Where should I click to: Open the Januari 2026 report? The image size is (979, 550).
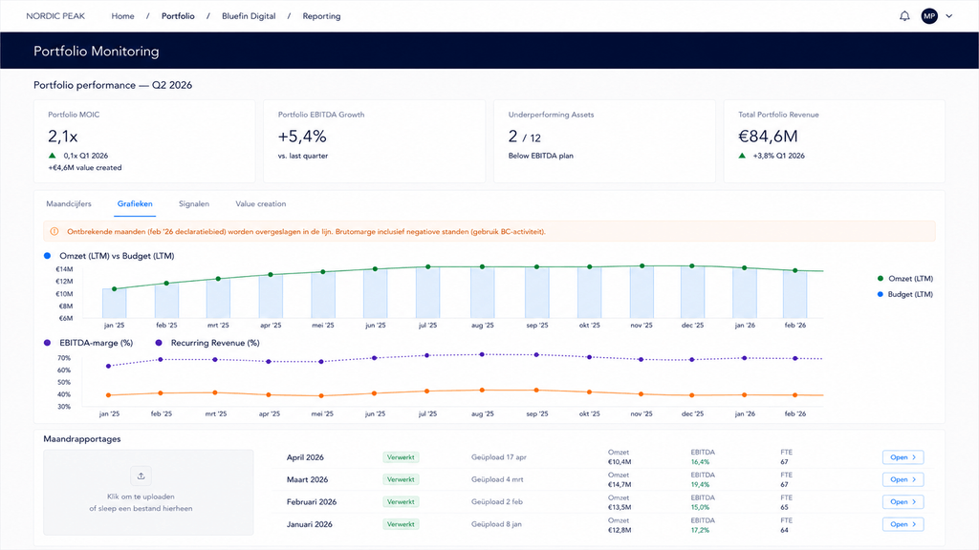pos(903,524)
